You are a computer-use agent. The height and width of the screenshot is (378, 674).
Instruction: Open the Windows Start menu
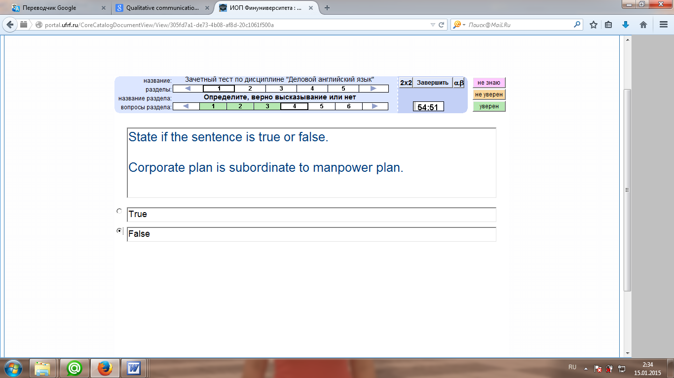13,368
